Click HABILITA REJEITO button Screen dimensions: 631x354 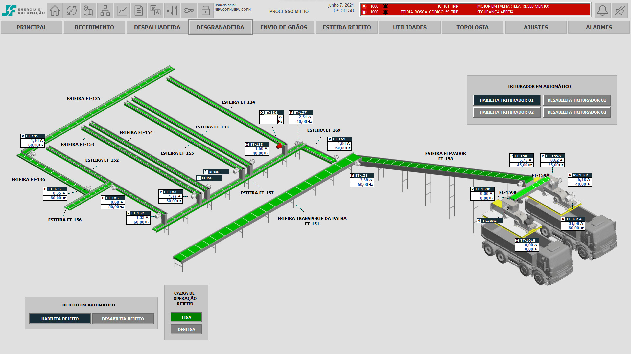coord(60,319)
